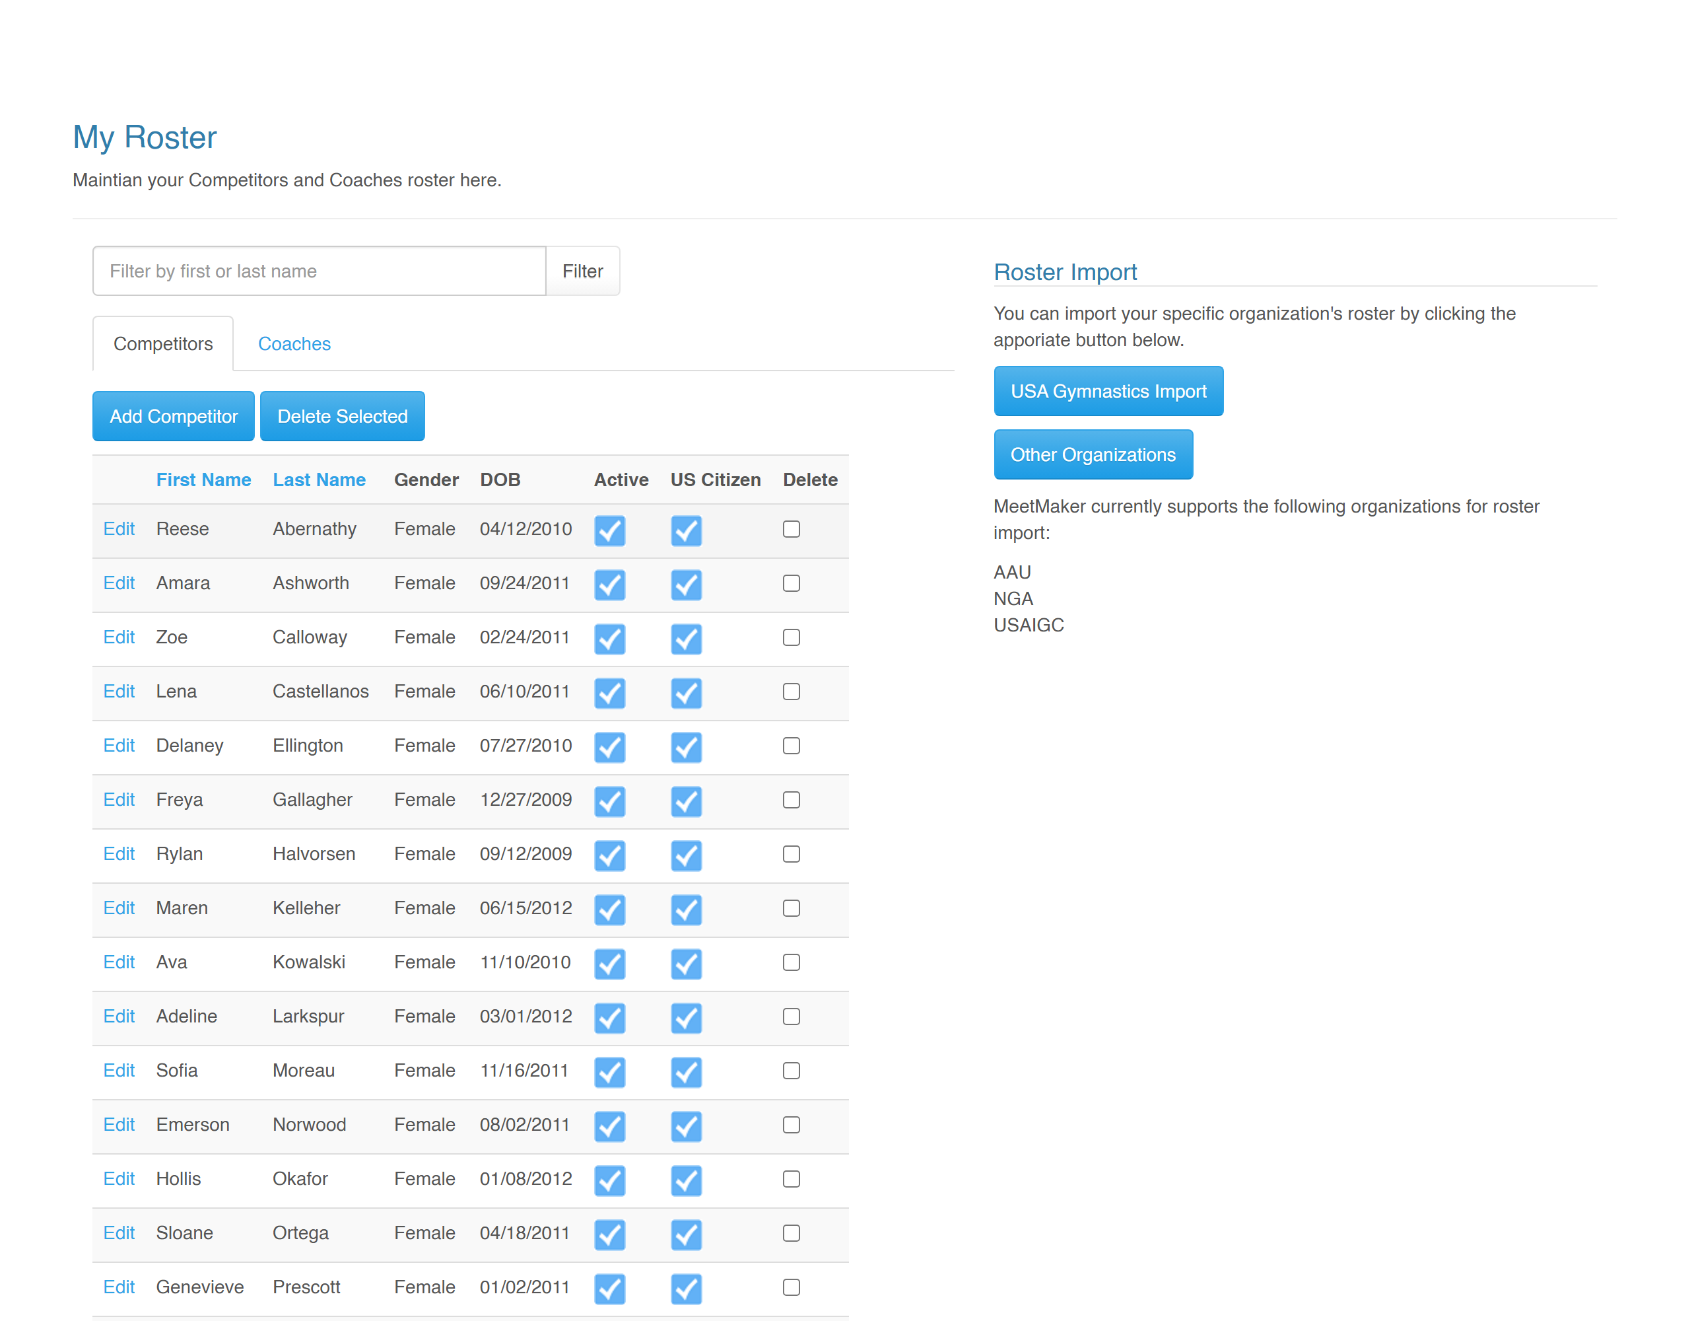Check Delete box for Emerson Norwood
The image size is (1690, 1321).
[x=791, y=1125]
